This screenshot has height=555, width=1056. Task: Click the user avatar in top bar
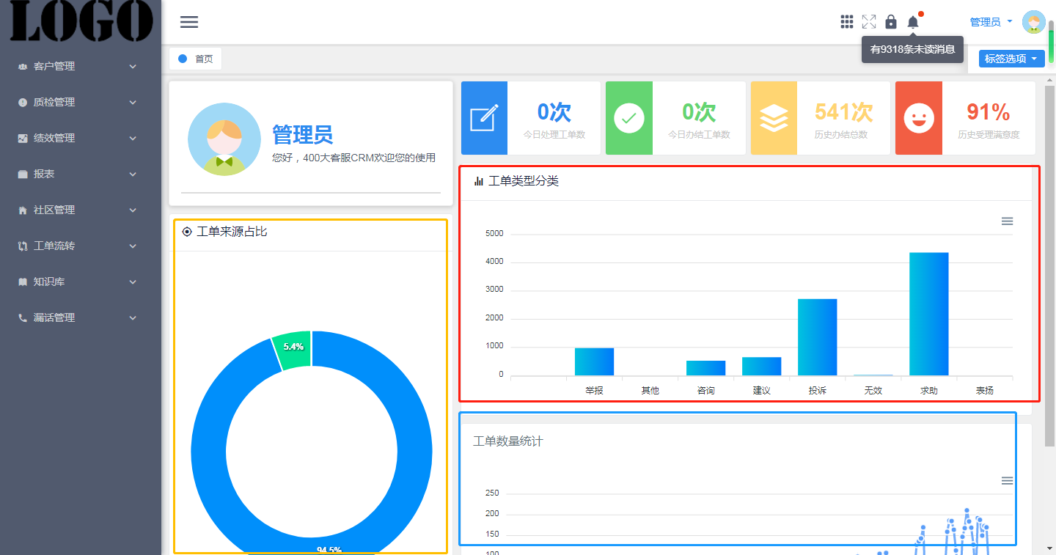click(x=1034, y=22)
